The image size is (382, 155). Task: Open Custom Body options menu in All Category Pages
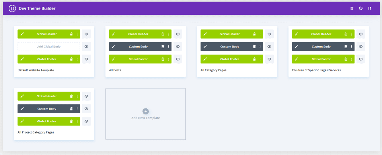(260, 47)
